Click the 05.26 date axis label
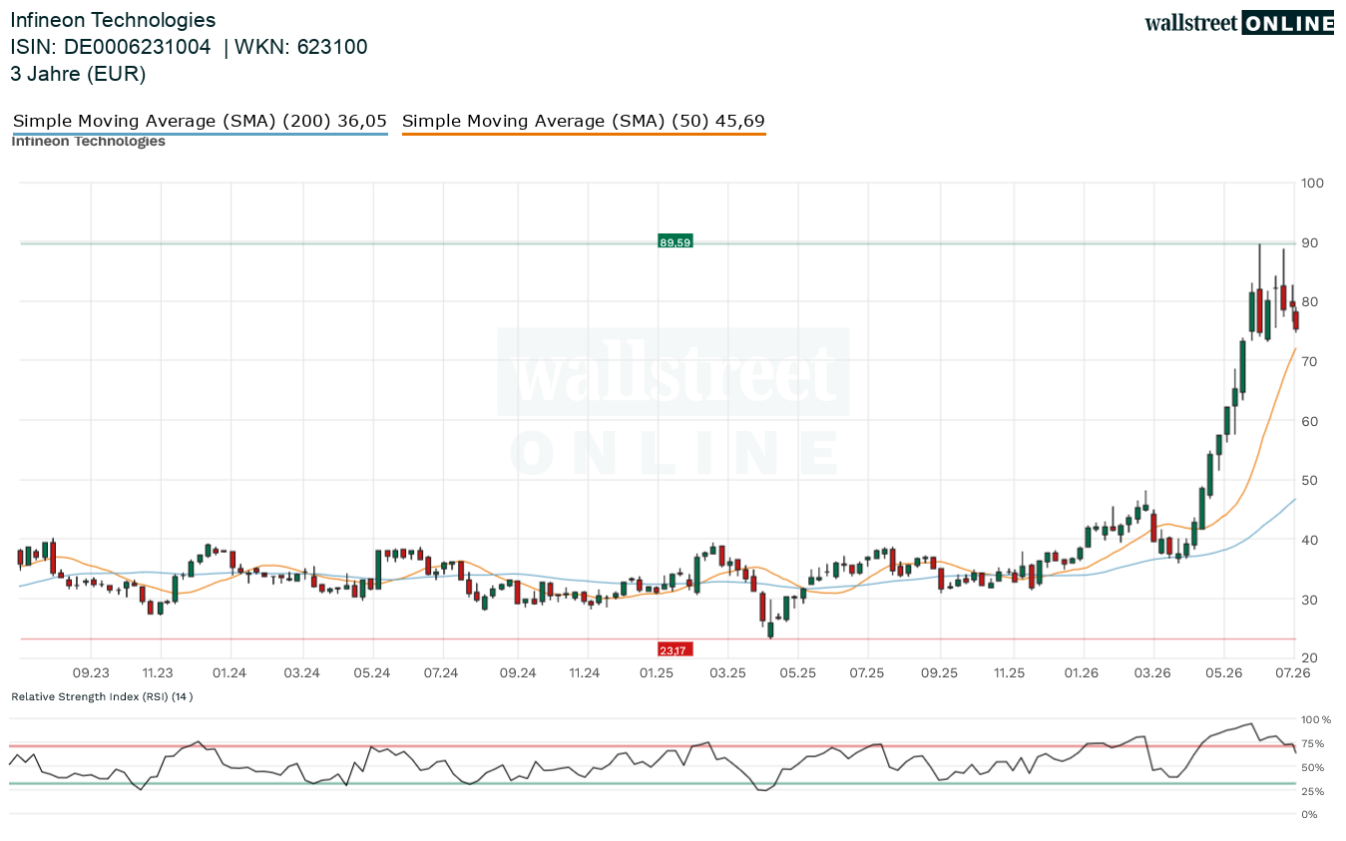Viewport: 1346px width, 841px height. [x=1223, y=673]
